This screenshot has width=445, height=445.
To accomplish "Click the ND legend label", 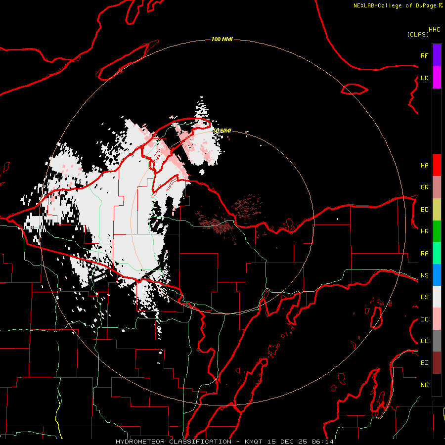I will (x=424, y=385).
